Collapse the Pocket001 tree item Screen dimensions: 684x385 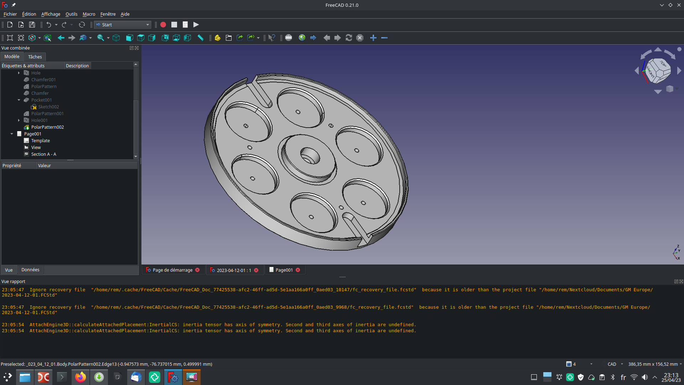[19, 100]
